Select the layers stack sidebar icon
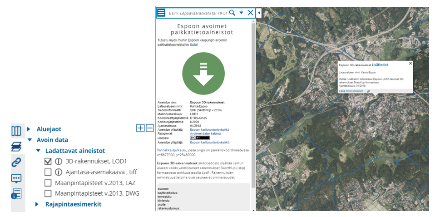 [16, 146]
